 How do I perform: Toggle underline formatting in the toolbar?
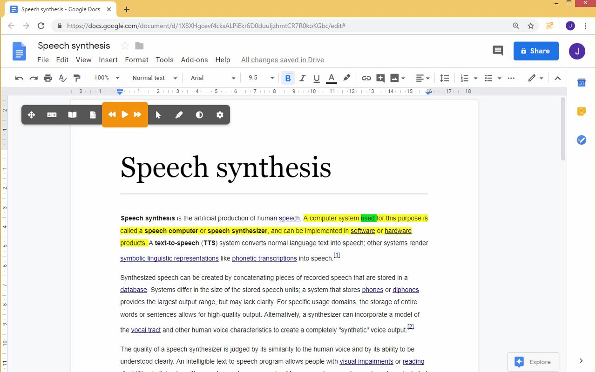[317, 78]
